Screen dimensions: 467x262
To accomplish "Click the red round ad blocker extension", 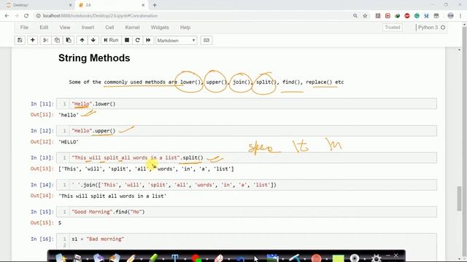I will click(407, 16).
